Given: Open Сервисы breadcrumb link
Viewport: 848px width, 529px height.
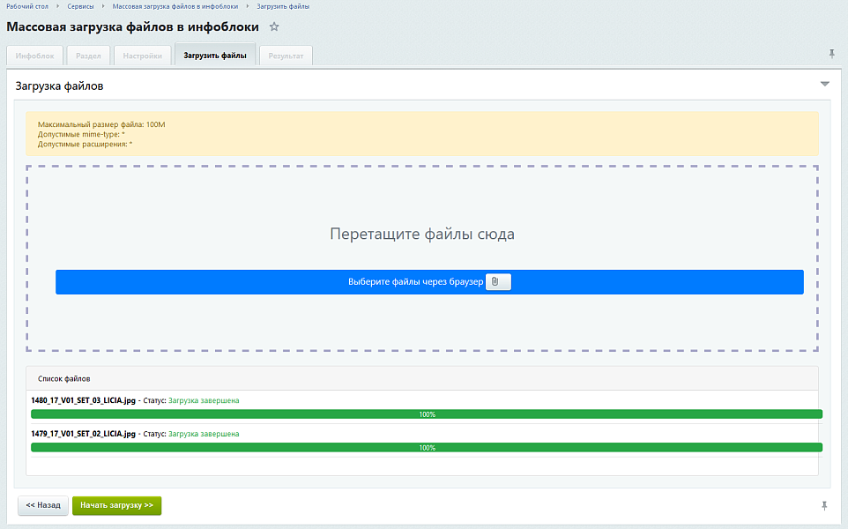Looking at the screenshot, I should coord(80,6).
